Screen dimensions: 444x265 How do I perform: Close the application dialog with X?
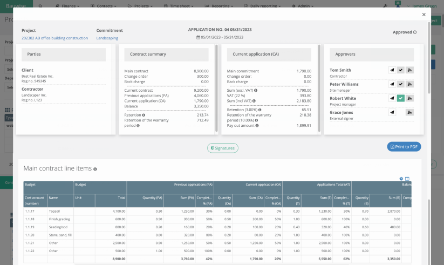(423, 15)
